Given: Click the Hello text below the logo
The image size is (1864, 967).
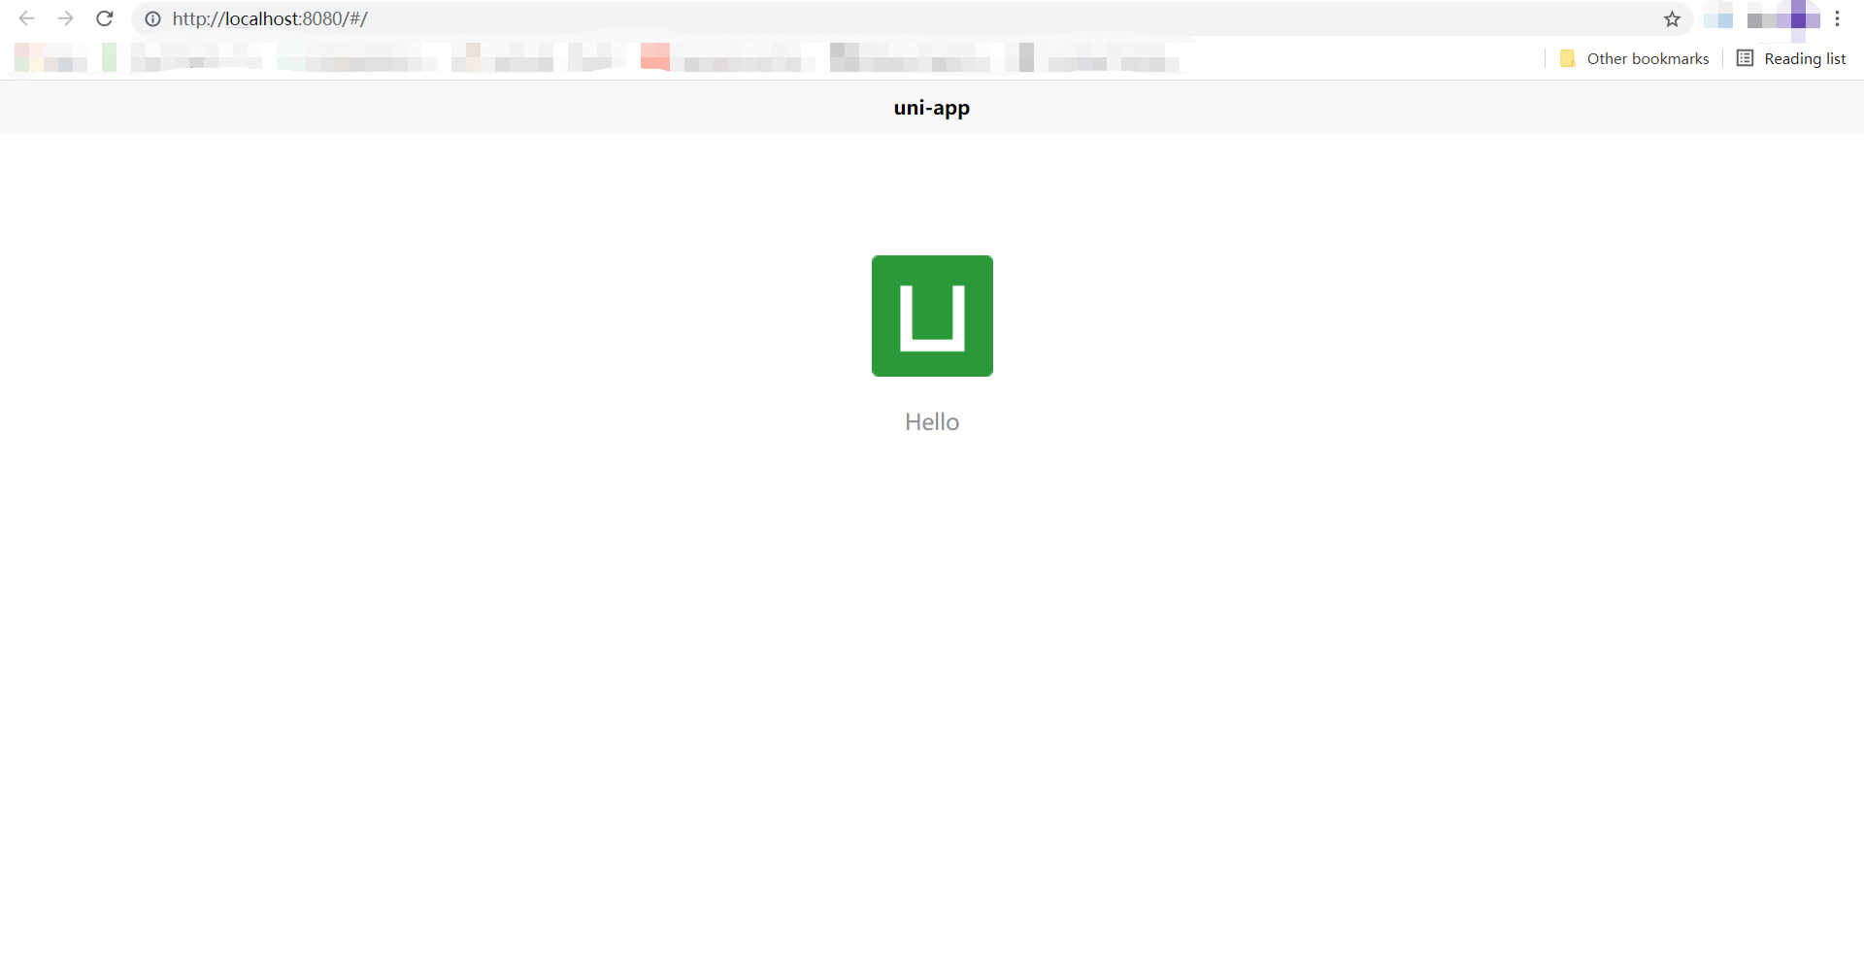Looking at the screenshot, I should pyautogui.click(x=932, y=421).
